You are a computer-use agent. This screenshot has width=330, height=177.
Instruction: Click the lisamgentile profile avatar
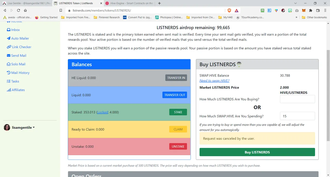7,127
